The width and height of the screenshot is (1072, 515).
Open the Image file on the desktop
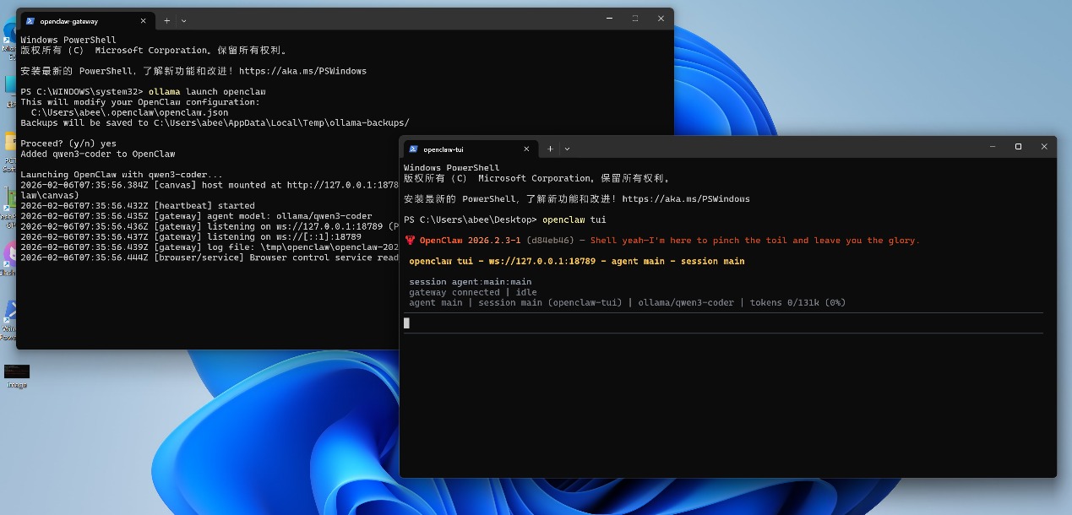coord(16,376)
